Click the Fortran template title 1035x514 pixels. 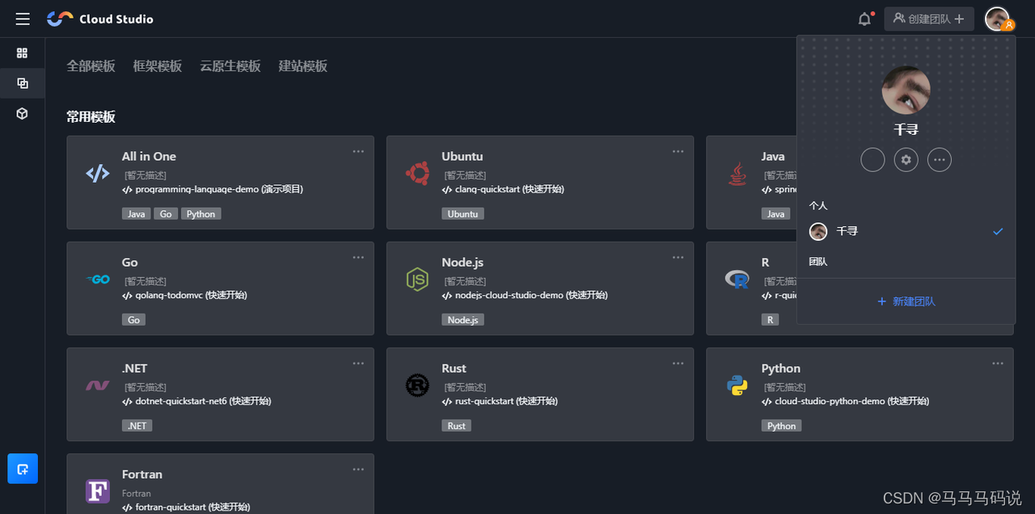pyautogui.click(x=142, y=474)
